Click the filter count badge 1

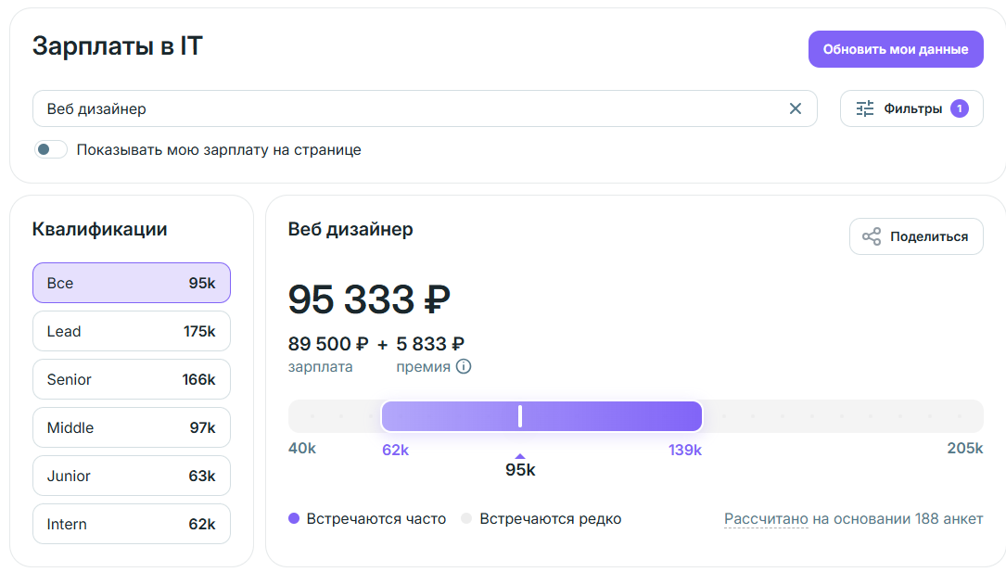point(959,108)
